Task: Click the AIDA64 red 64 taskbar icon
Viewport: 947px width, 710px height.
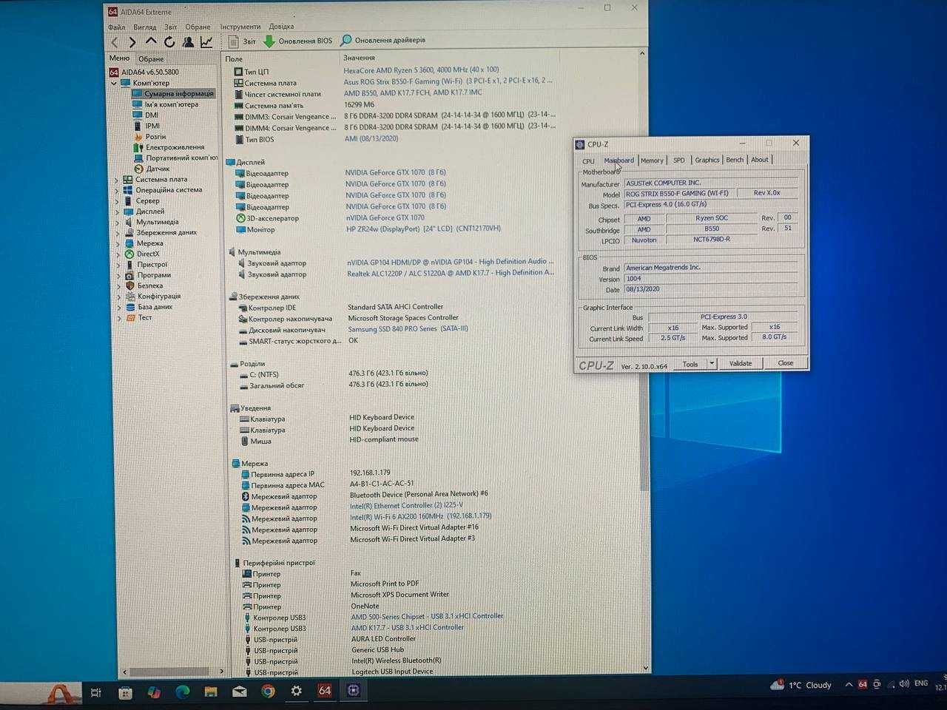Action: (324, 690)
